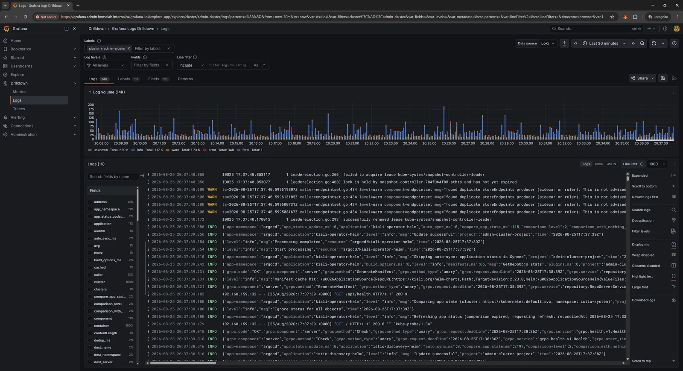Toggle the warn series legend swatch
This screenshot has height=371, width=683.
(168, 150)
